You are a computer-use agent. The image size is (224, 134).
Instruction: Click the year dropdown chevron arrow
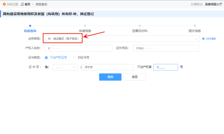point(74,67)
